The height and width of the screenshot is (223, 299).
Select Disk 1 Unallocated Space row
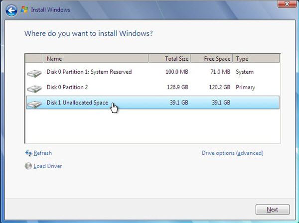point(152,103)
